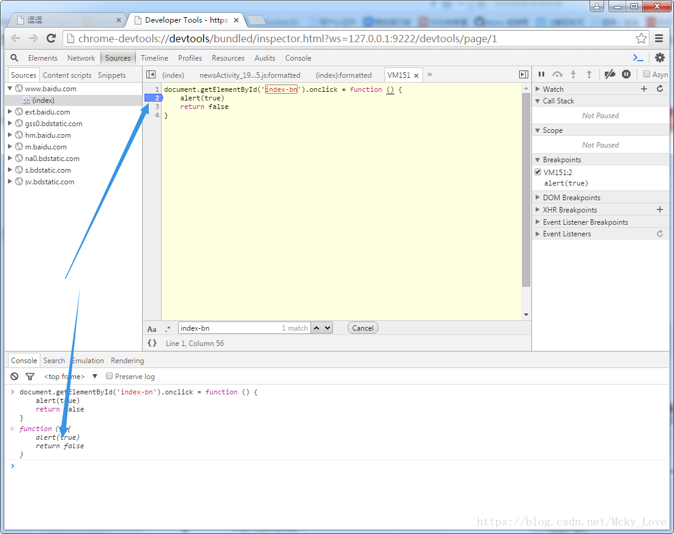Toggle case sensitive search Aa
Screen dimensions: 674x534
pyautogui.click(x=152, y=329)
